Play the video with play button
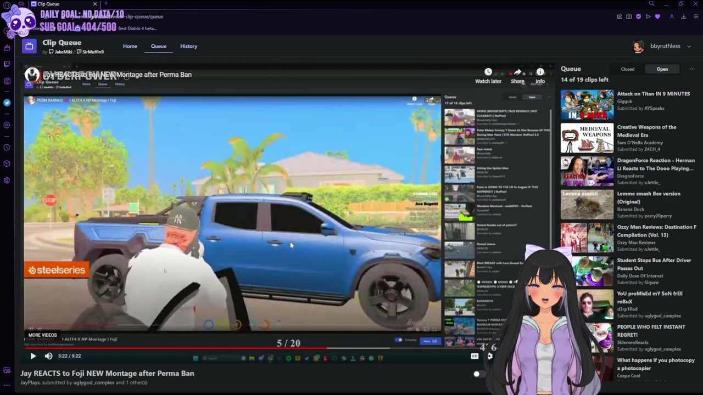This screenshot has height=395, width=703. pyautogui.click(x=33, y=356)
